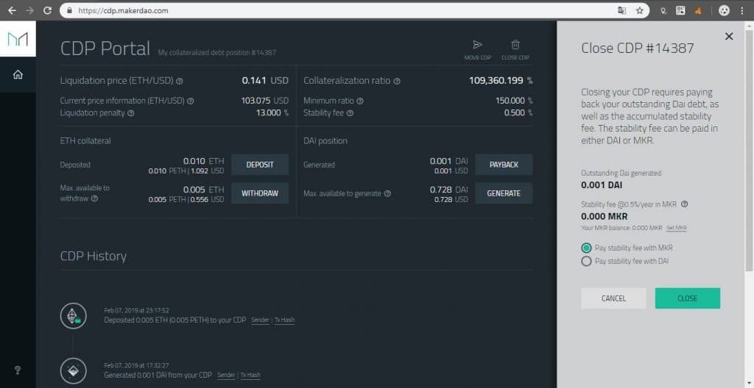Open the browser profile avatar

pyautogui.click(x=725, y=10)
